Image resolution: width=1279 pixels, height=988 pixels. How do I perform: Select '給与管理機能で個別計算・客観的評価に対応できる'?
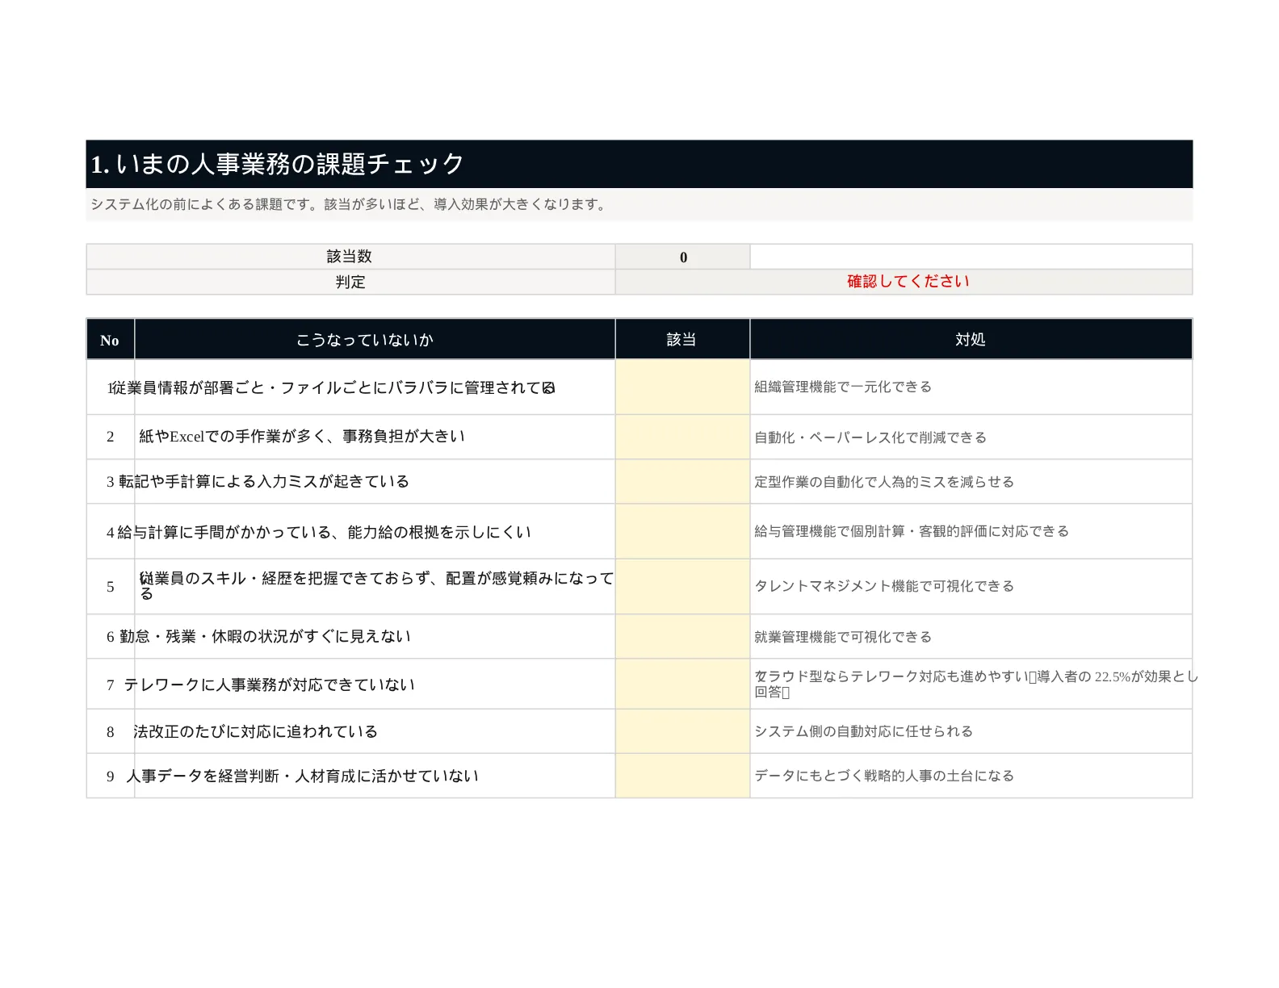912,531
